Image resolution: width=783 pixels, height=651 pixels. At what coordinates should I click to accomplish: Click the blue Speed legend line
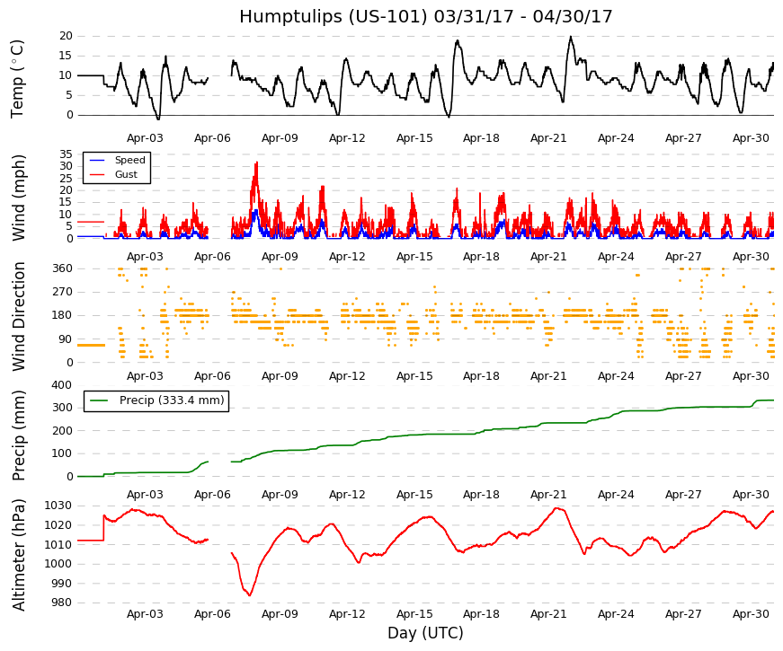point(97,160)
